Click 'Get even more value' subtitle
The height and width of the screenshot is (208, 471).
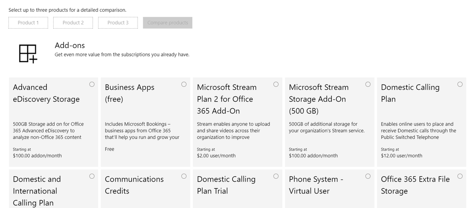click(122, 55)
